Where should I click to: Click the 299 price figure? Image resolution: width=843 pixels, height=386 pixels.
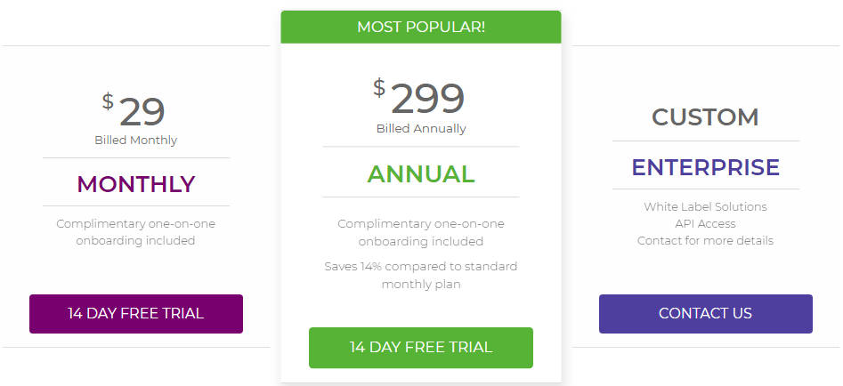427,99
